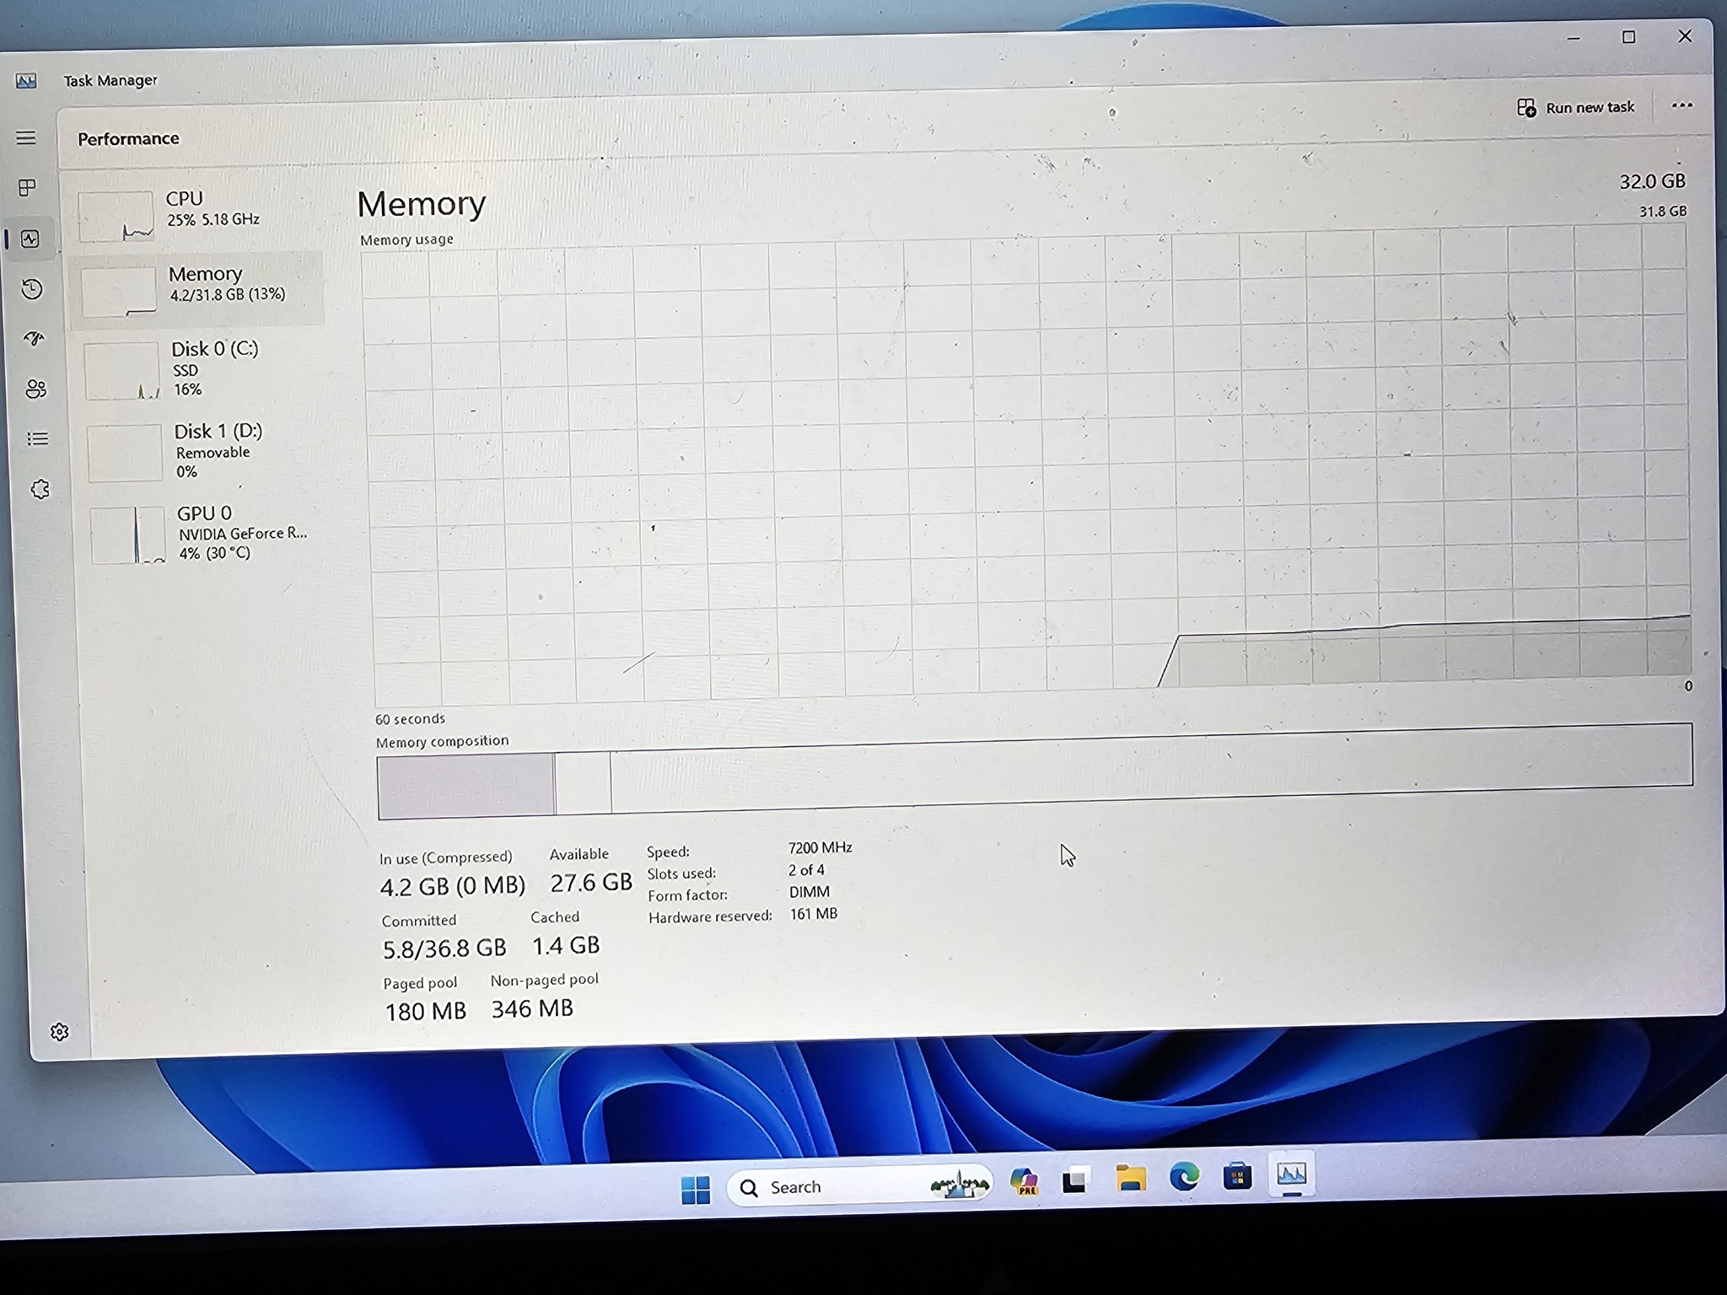This screenshot has width=1727, height=1295.
Task: Open the Users page icon
Action: (x=34, y=389)
